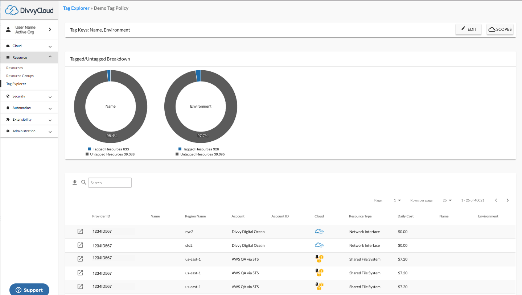Click the Extensibility puzzle icon

(x=8, y=120)
